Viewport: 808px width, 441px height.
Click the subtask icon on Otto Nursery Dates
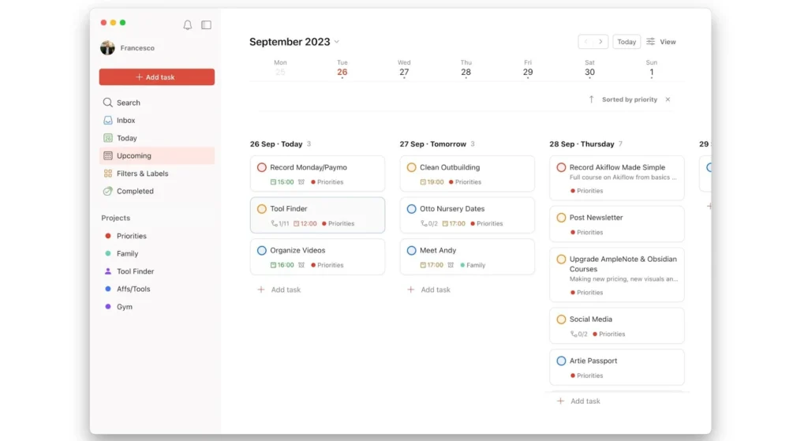click(x=424, y=223)
